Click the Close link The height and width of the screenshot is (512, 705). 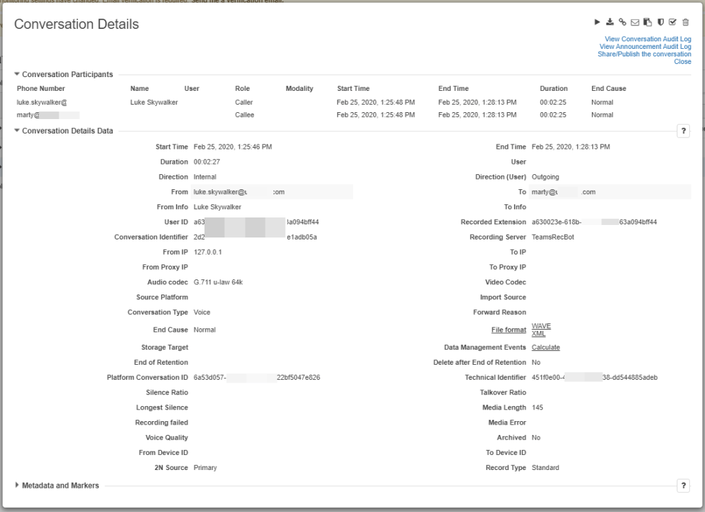[x=682, y=61]
